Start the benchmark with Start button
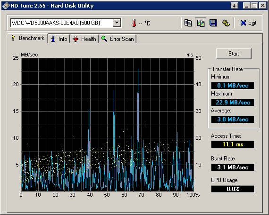 coord(234,54)
